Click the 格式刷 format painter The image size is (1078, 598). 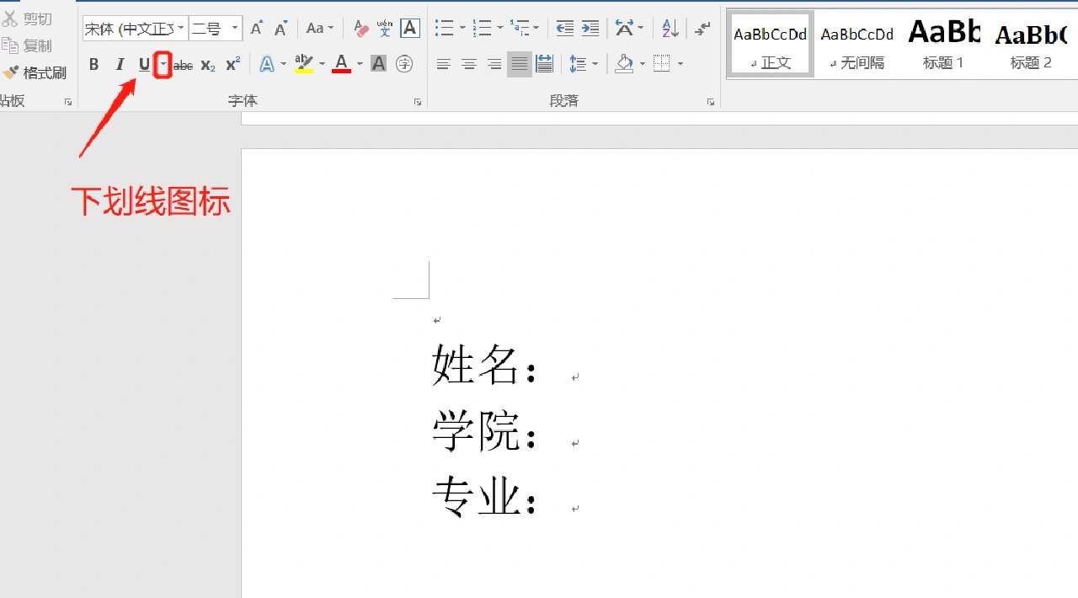(x=35, y=73)
